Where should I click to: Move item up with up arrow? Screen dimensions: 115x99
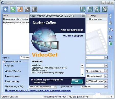(110, 16)
